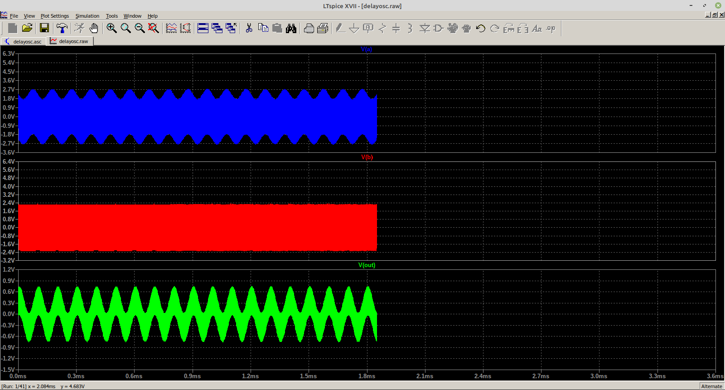Screen dimensions: 725x390
Task: Click the V(a) trace label
Action: pyautogui.click(x=367, y=49)
